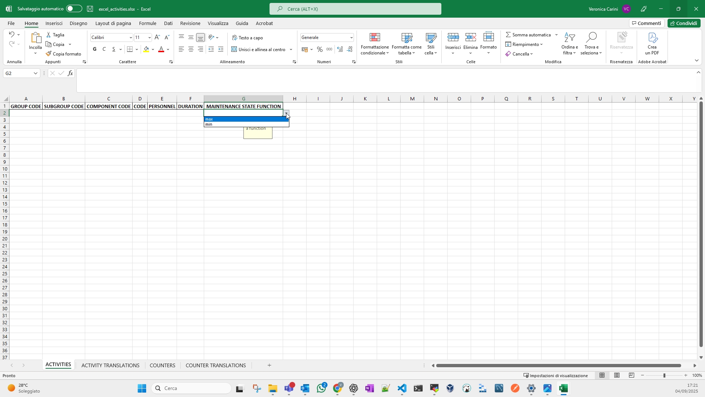Screen dimensions: 705x397
Task: Toggle Salvataggio automatico switch
Action: 74,9
